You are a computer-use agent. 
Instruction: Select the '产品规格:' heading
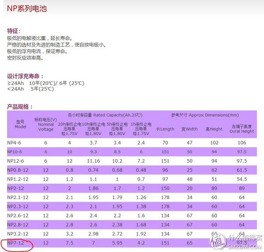(19, 107)
